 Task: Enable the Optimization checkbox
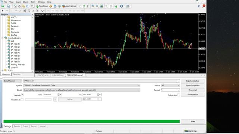click(x=179, y=95)
